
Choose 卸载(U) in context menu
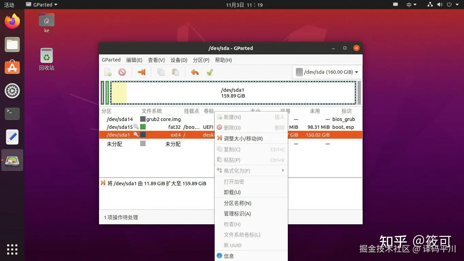tap(251, 192)
